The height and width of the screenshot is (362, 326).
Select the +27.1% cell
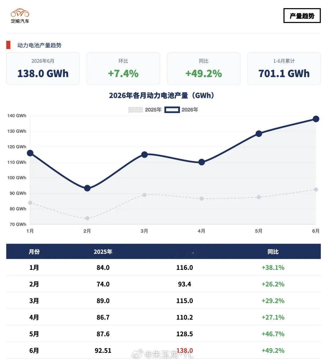point(273,317)
